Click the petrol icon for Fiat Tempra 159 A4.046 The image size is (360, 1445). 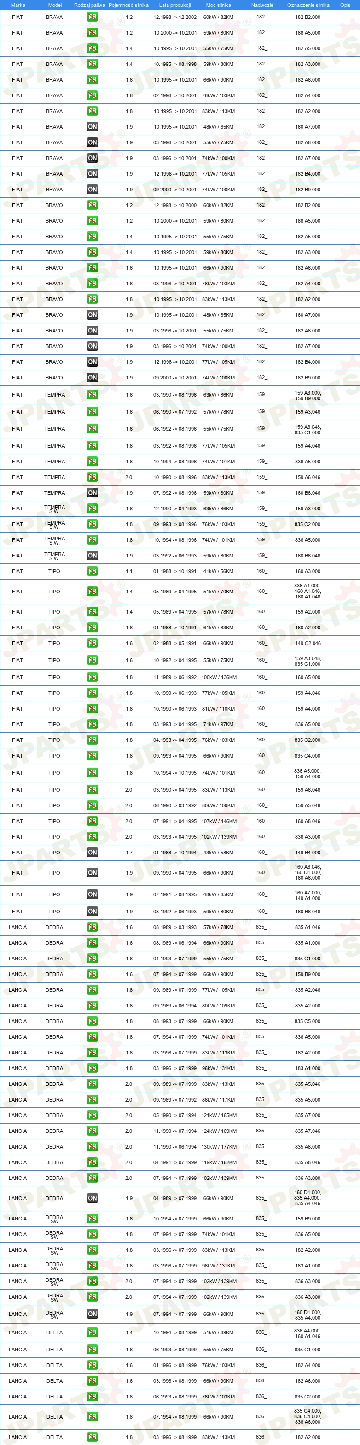pos(93,446)
